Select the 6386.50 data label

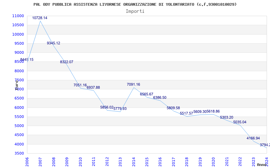click(x=160, y=97)
